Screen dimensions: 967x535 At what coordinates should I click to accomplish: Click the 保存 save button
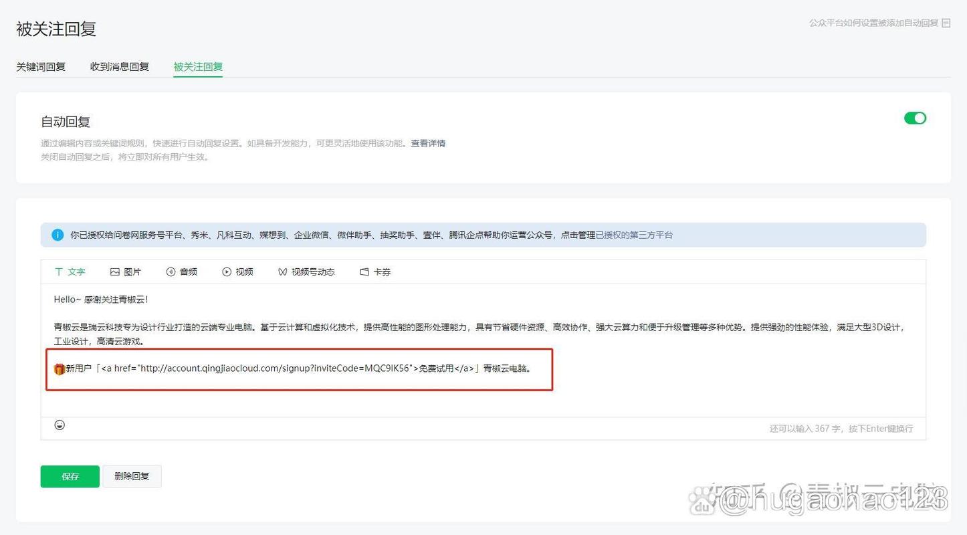click(70, 476)
